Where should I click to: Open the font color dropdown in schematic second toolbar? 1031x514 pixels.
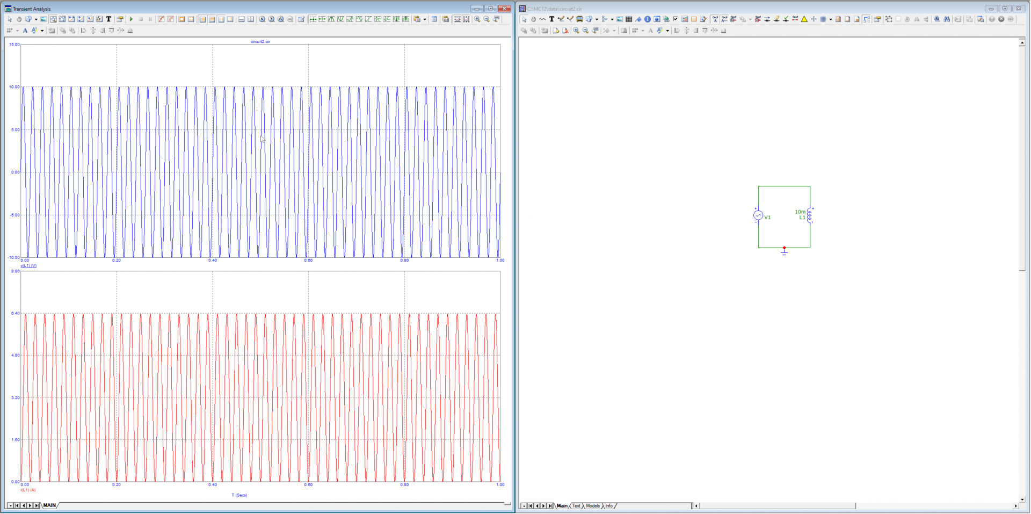point(667,31)
